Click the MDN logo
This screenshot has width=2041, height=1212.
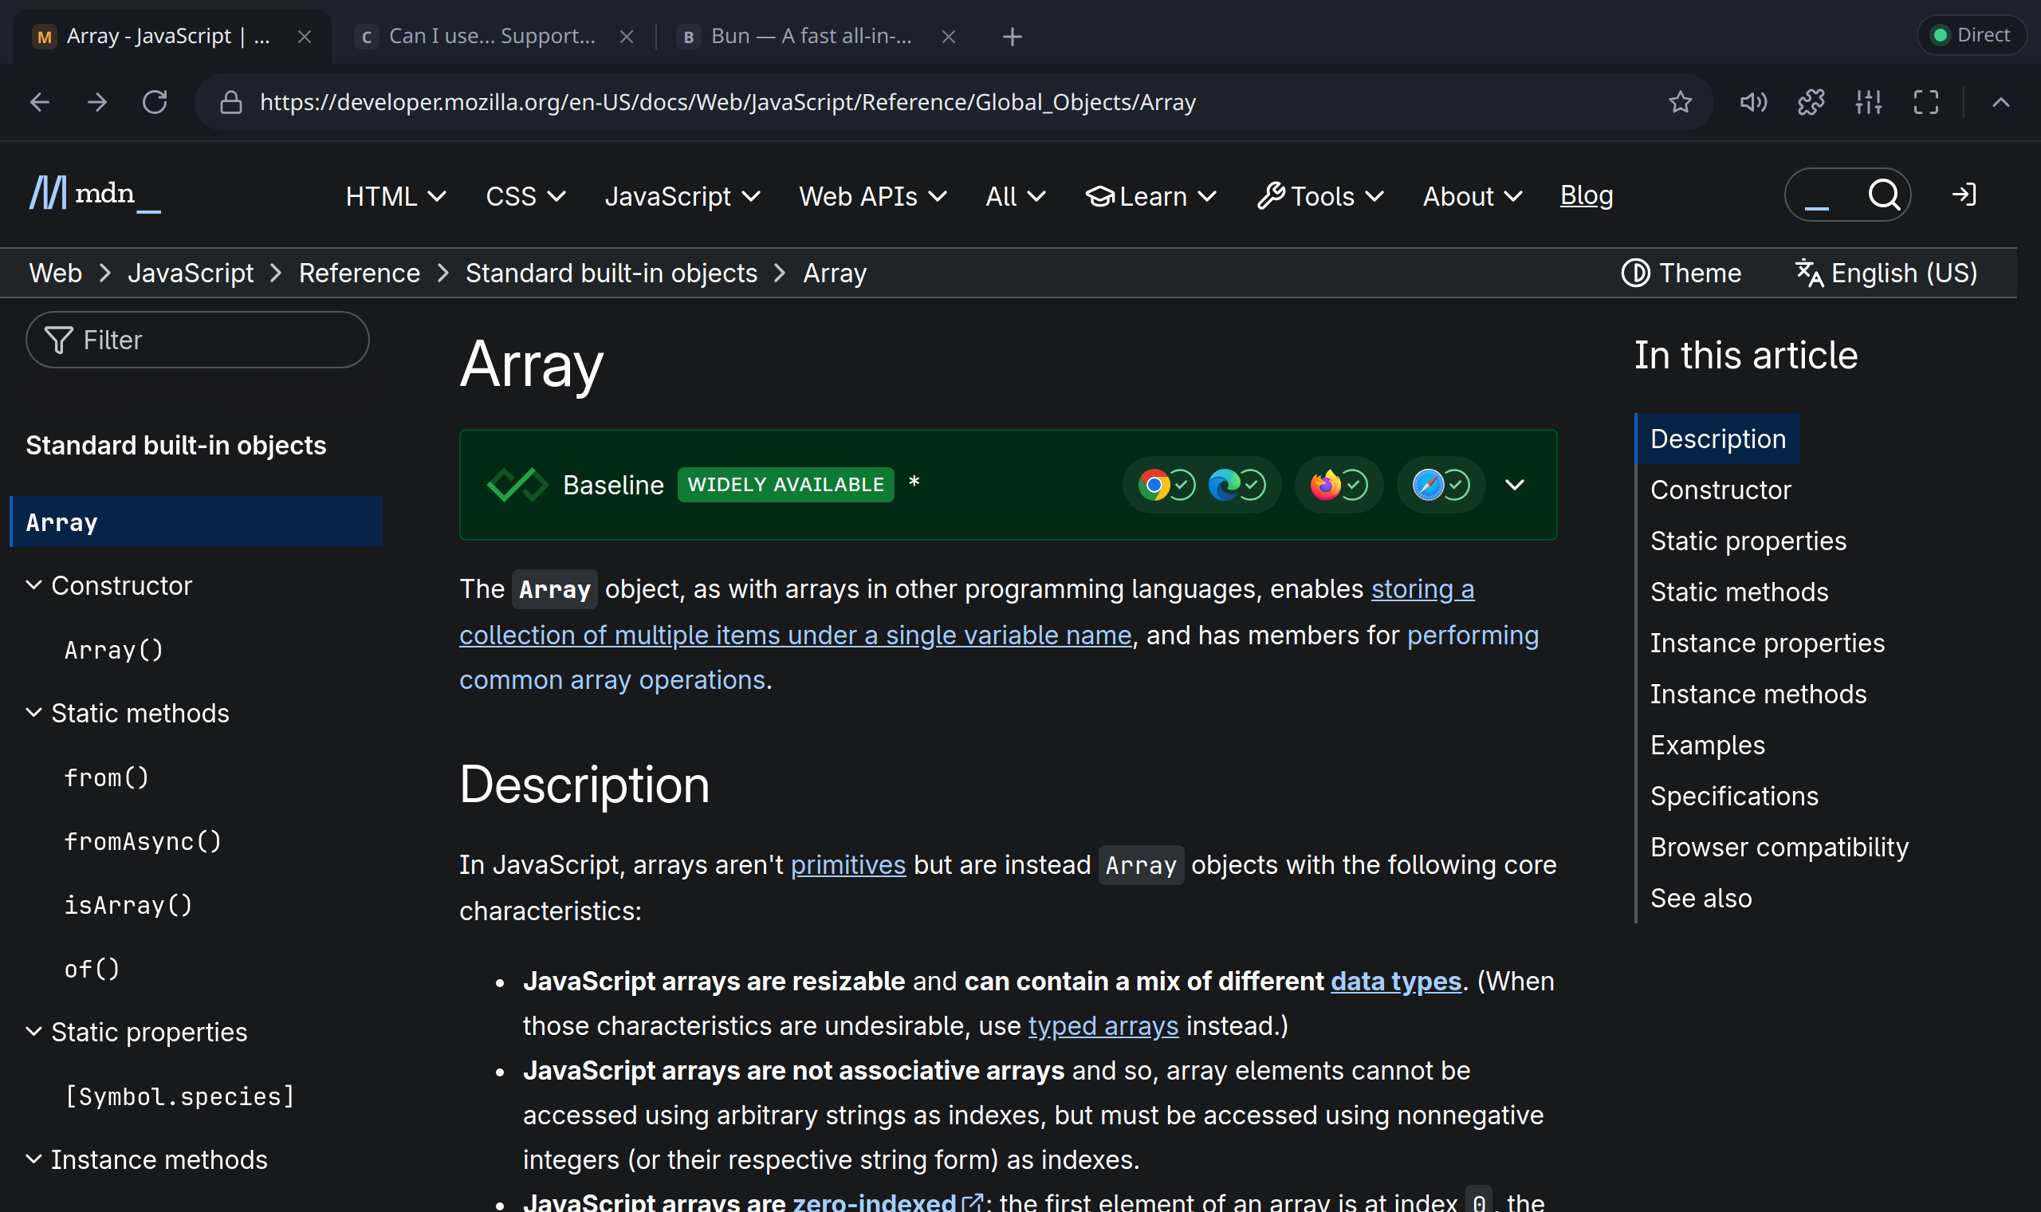tap(95, 195)
